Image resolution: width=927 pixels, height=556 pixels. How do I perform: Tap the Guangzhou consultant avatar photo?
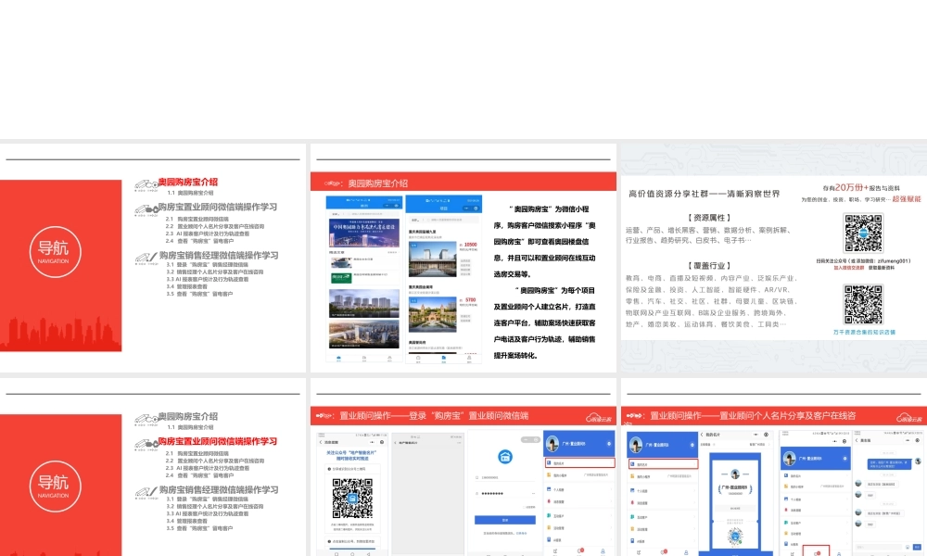(552, 442)
